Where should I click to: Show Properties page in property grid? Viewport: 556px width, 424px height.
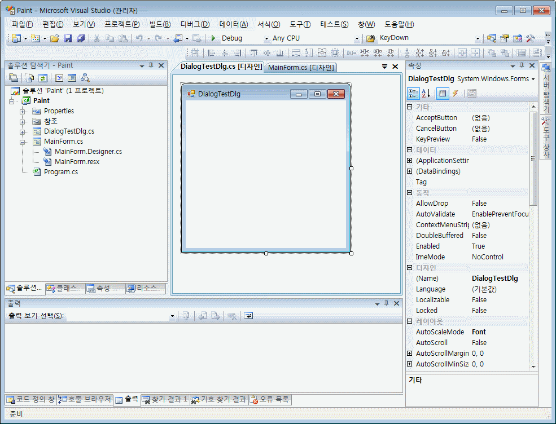tap(442, 94)
